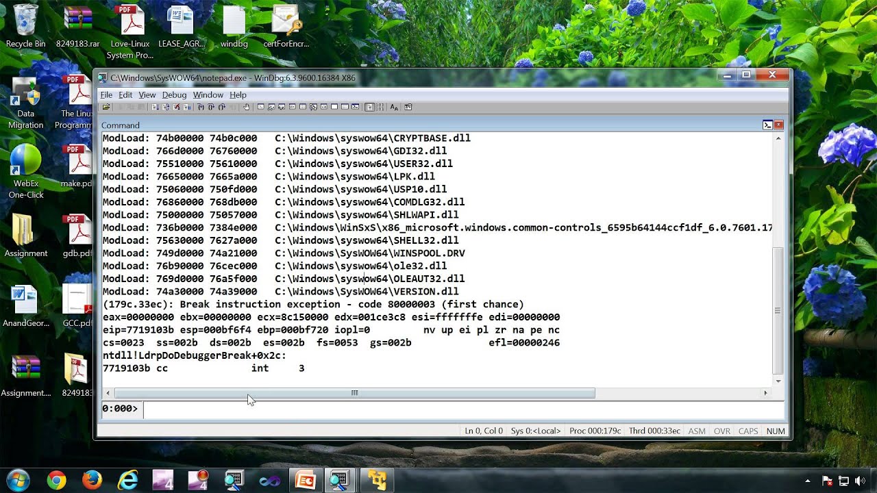Viewport: 877px width, 493px height.
Task: Open the Locals window toolbar icon
Action: pyautogui.click(x=282, y=107)
